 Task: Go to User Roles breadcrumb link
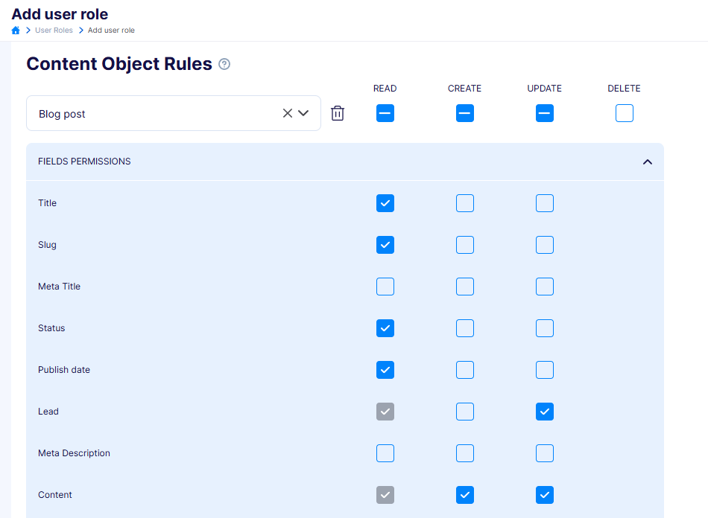click(54, 31)
